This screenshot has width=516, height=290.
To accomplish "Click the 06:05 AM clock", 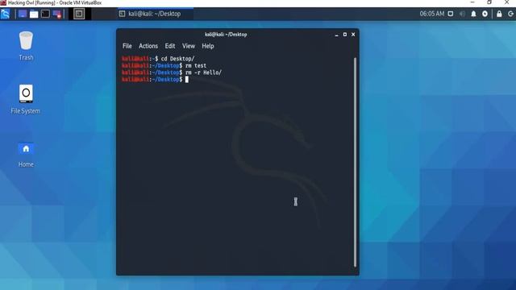I will pos(432,14).
